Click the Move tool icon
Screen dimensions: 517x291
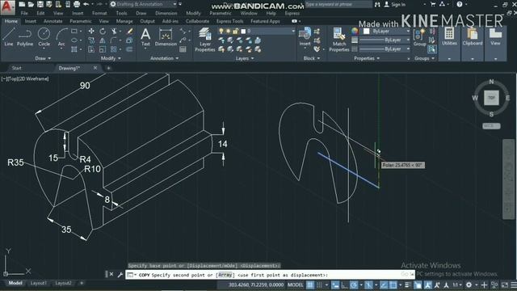click(91, 31)
